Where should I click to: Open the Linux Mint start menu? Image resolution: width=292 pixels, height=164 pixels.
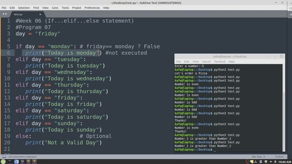(x=3, y=162)
